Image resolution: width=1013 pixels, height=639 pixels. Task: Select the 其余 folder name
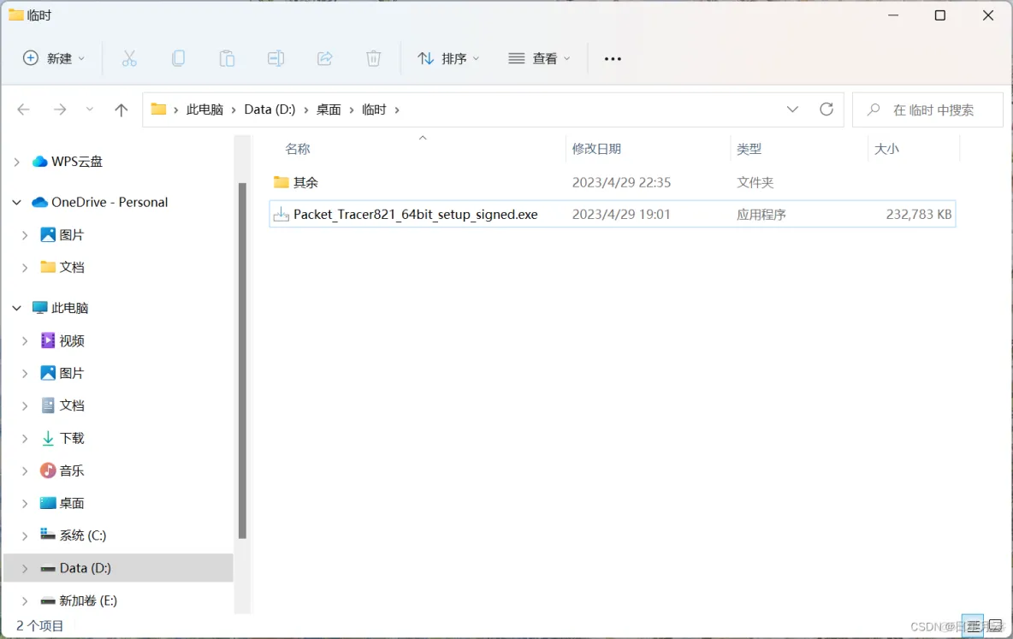coord(305,183)
